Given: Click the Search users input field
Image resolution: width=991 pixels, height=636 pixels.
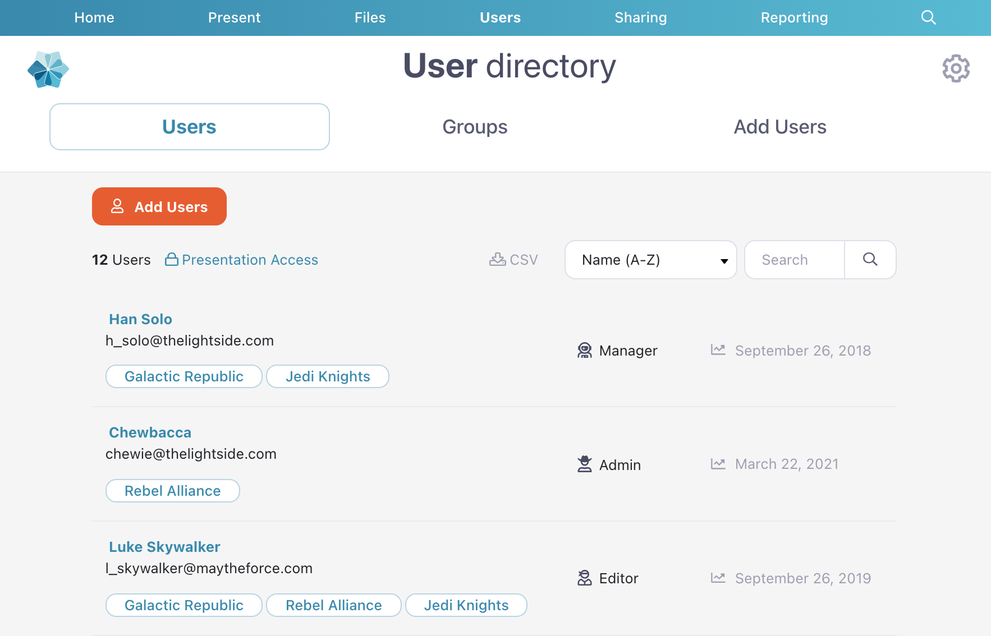Looking at the screenshot, I should (795, 260).
